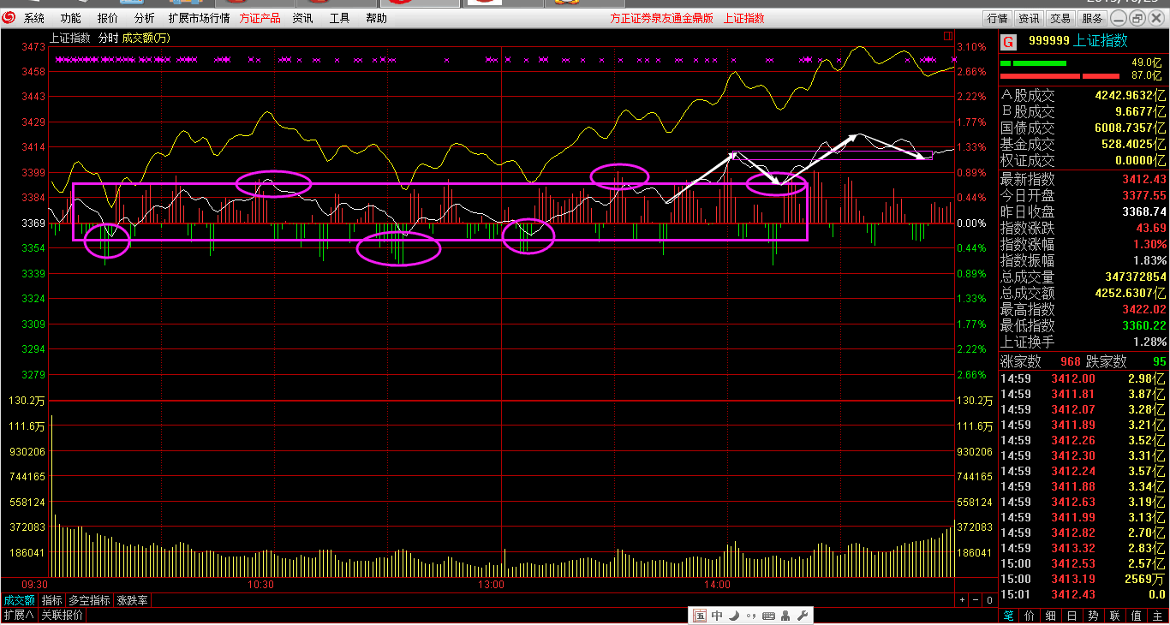1170x625 pixels.
Task: Expand the 扩展∧ panel
Action: tap(19, 616)
